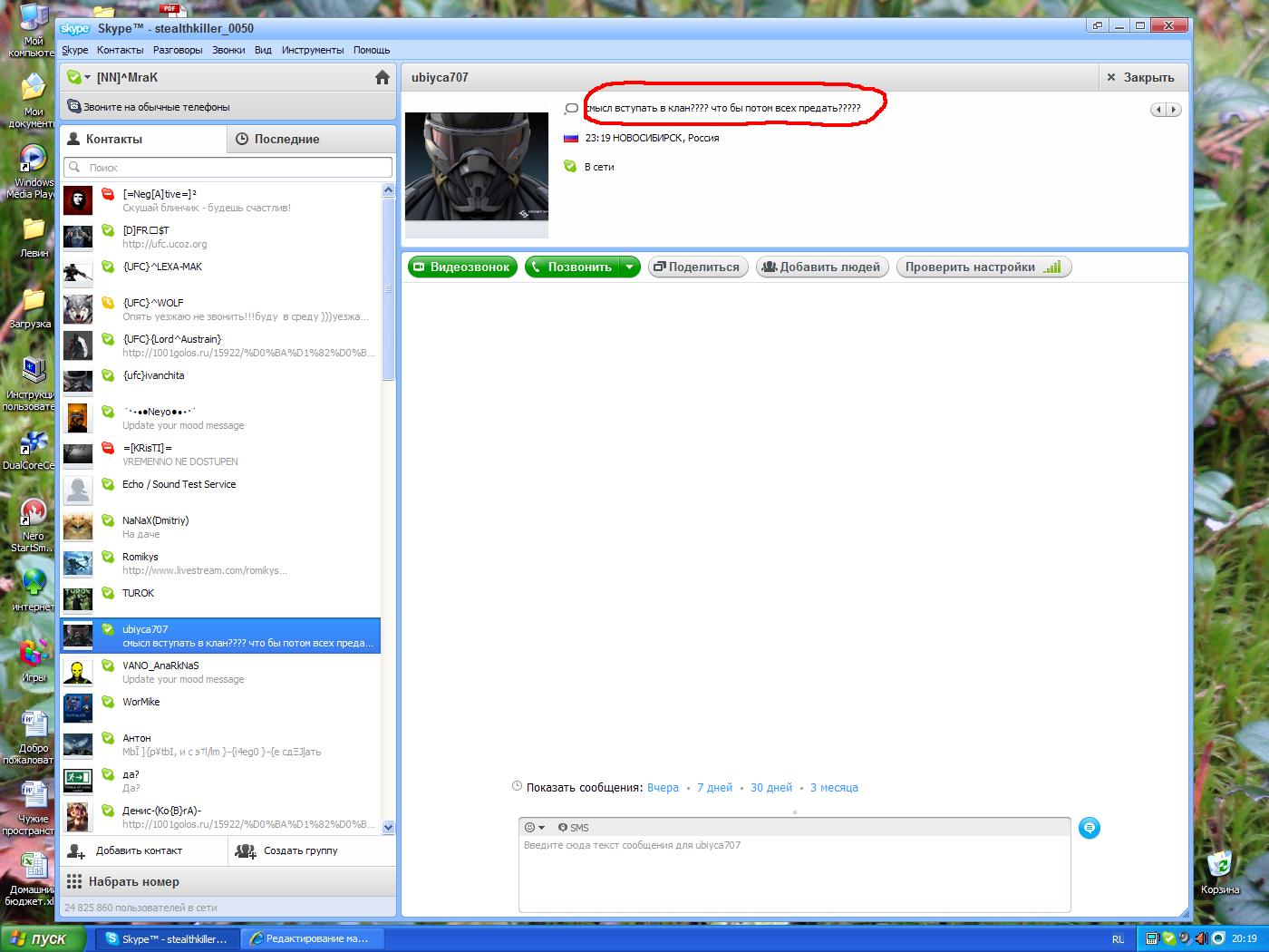This screenshot has width=1269, height=952.
Task: Start a Видеозвонок video call
Action: 463,267
